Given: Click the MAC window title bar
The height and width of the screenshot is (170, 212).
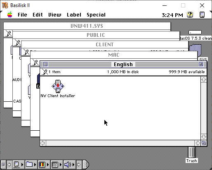Looking at the screenshot, I should point(114,55).
